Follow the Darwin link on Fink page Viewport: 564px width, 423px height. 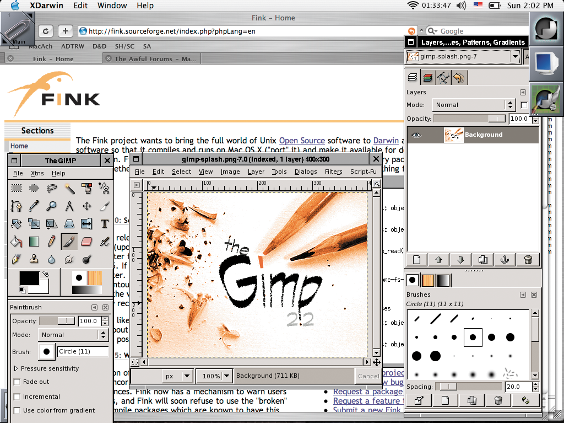(x=386, y=141)
